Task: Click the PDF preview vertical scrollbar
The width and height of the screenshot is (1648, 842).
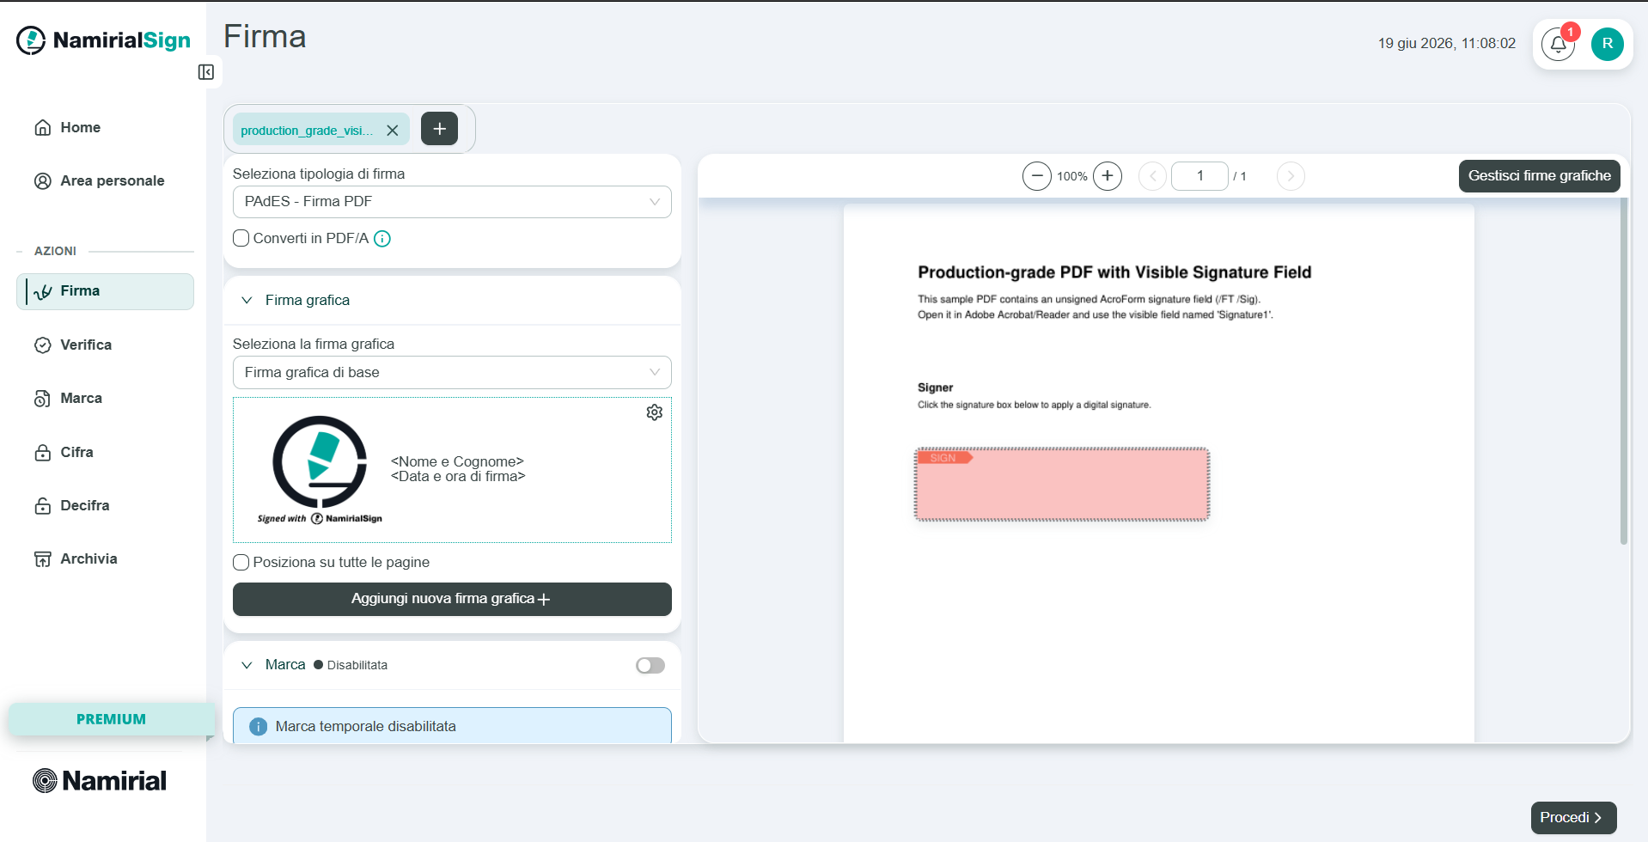Action: coord(1623,371)
